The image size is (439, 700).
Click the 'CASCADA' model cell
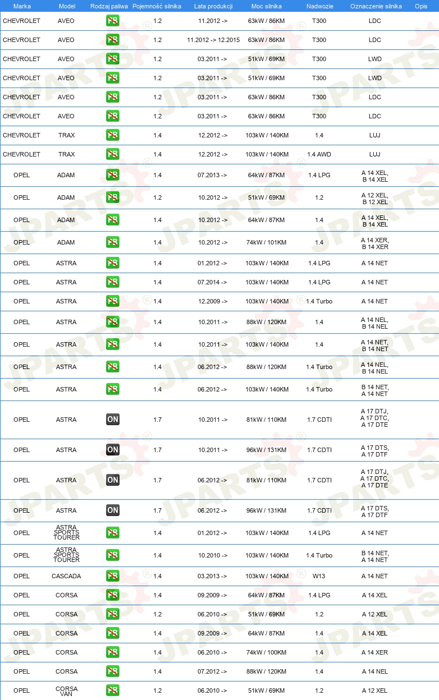coord(66,576)
